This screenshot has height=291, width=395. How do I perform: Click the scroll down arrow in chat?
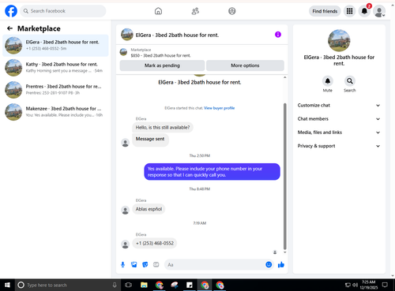click(x=284, y=252)
